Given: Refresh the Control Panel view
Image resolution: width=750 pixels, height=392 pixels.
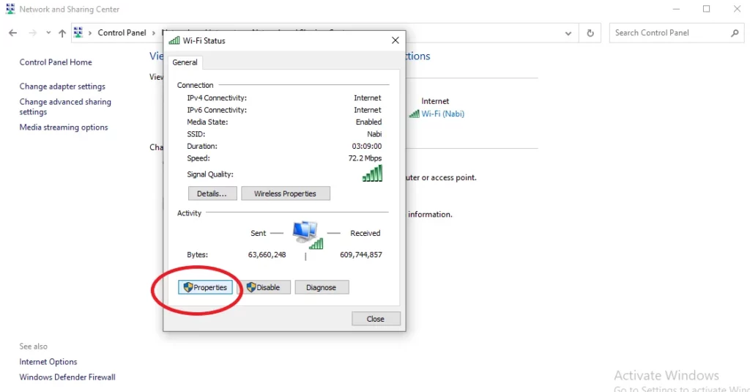Looking at the screenshot, I should 590,33.
